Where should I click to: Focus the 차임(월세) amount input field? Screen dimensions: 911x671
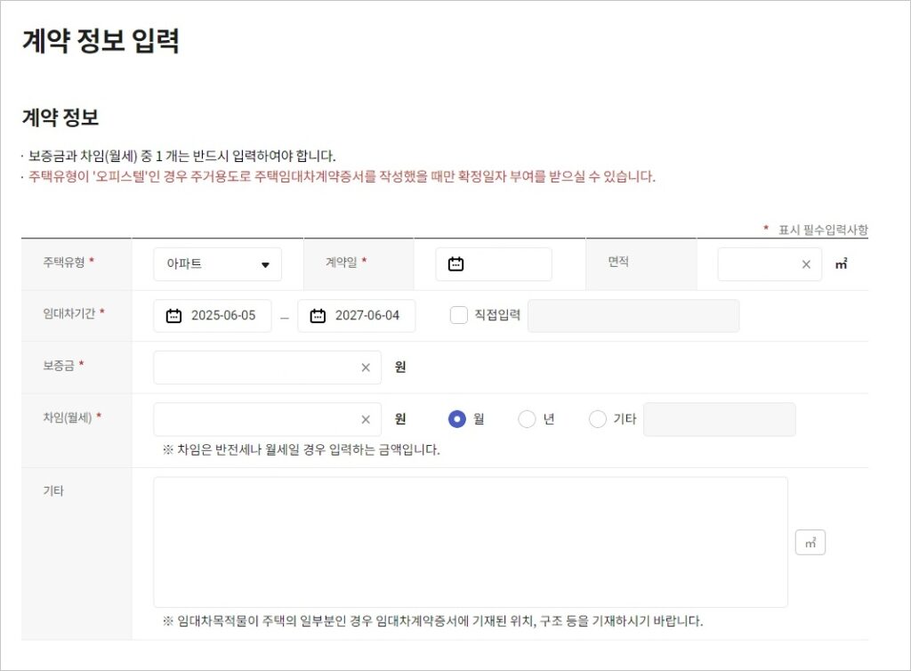pos(254,419)
